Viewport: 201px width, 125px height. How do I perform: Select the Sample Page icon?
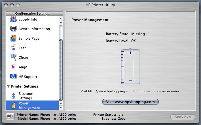[x=13, y=38]
